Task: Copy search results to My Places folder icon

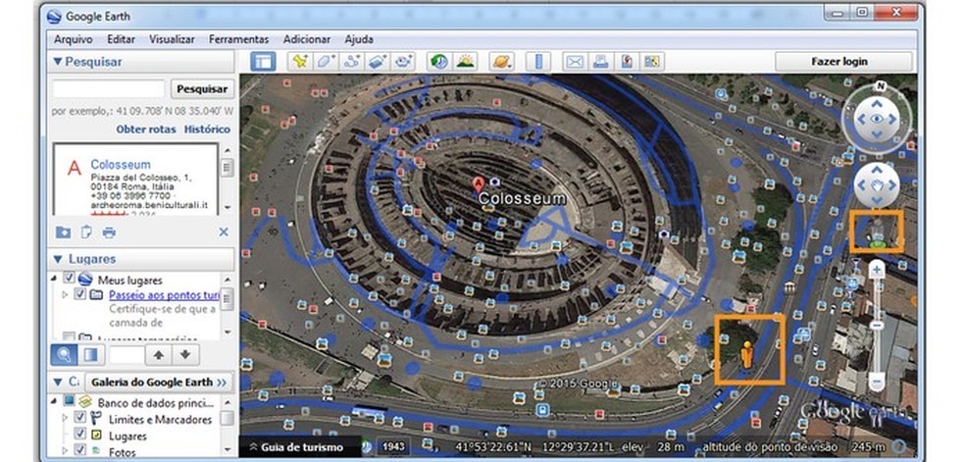Action: click(x=63, y=231)
